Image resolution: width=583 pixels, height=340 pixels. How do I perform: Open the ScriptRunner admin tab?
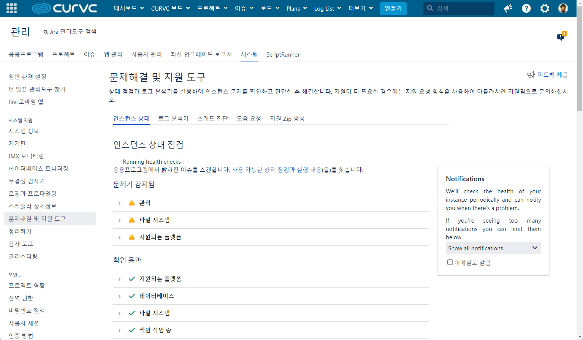tap(282, 54)
